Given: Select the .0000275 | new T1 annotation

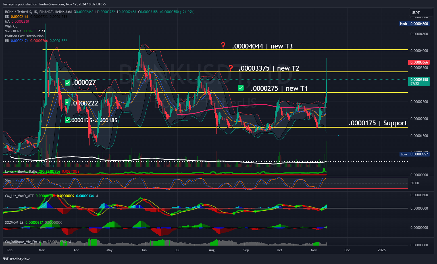Looking at the screenshot, I should 279,88.
